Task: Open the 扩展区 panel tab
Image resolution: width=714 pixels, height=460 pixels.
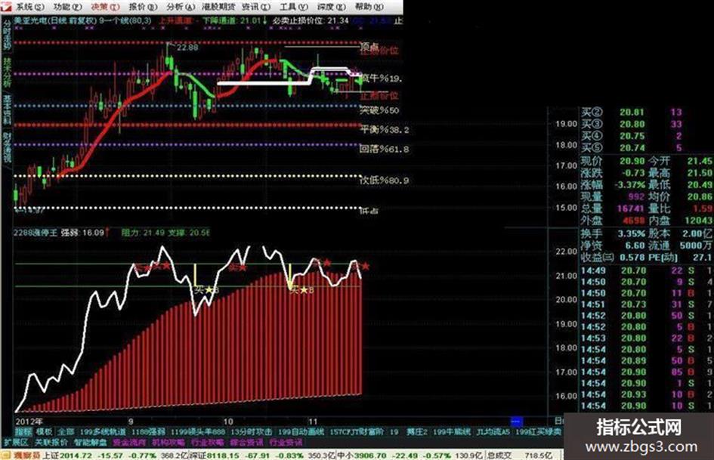Action: coord(16,442)
